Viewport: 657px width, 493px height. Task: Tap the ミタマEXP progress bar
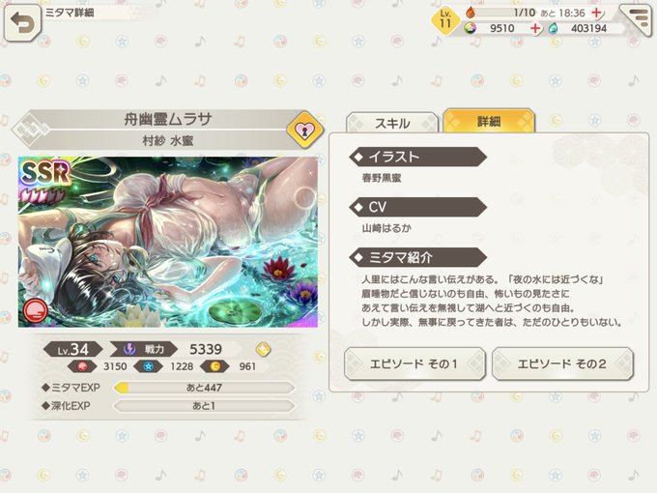204,388
